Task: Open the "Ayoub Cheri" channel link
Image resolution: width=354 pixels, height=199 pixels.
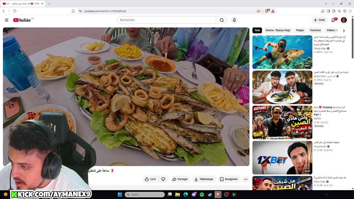Action: point(325,76)
